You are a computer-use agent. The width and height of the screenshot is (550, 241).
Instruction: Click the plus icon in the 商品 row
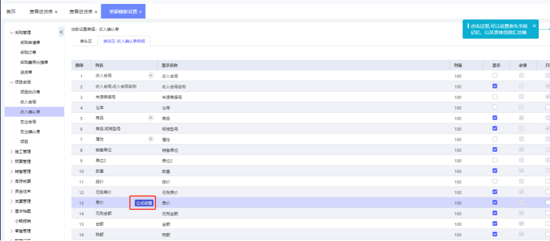tap(151, 118)
